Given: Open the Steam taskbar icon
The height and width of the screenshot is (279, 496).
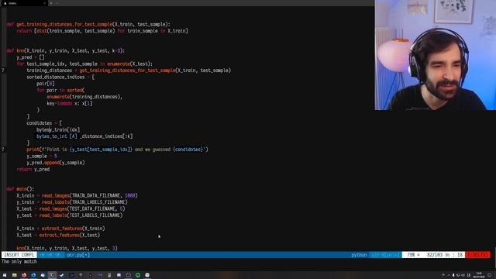Looking at the screenshot, I should click(62, 275).
